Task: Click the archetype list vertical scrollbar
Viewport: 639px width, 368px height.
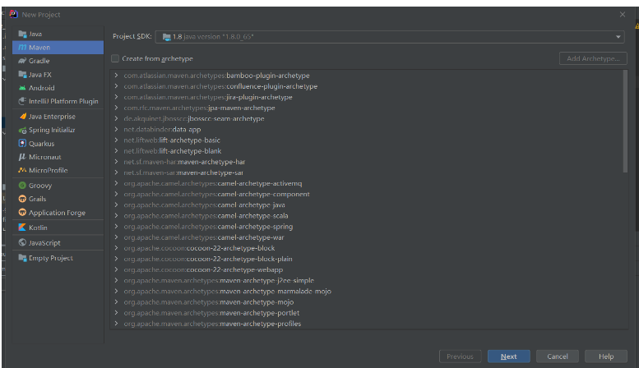Action: click(x=625, y=122)
